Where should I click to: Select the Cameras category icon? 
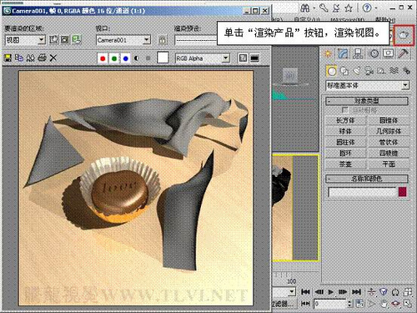(x=369, y=71)
